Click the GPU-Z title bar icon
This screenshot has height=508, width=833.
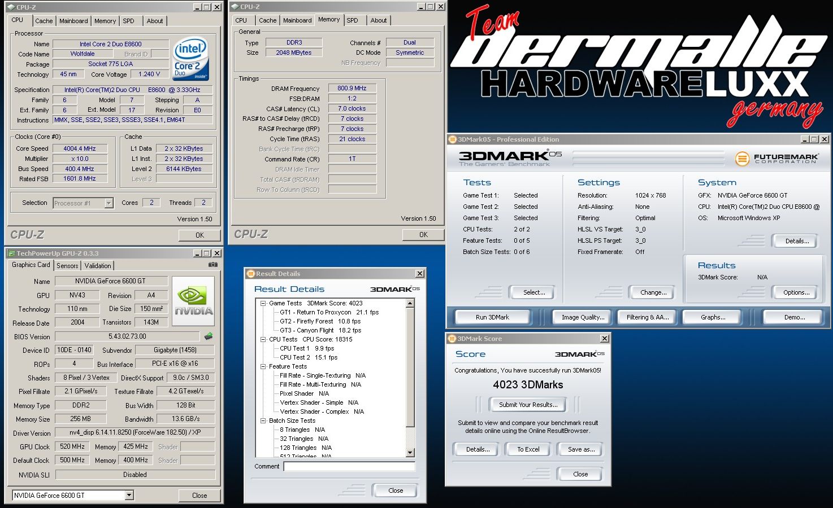[x=11, y=253]
